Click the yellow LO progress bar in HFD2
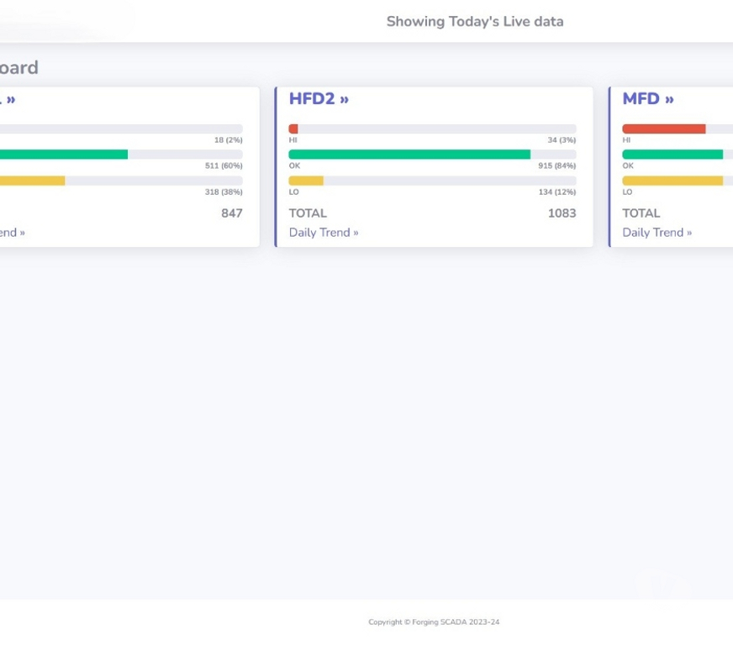This screenshot has height=645, width=733. pos(306,181)
